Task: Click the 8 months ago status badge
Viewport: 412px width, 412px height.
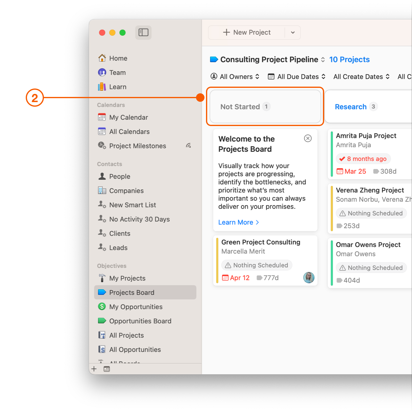Action: tap(363, 159)
